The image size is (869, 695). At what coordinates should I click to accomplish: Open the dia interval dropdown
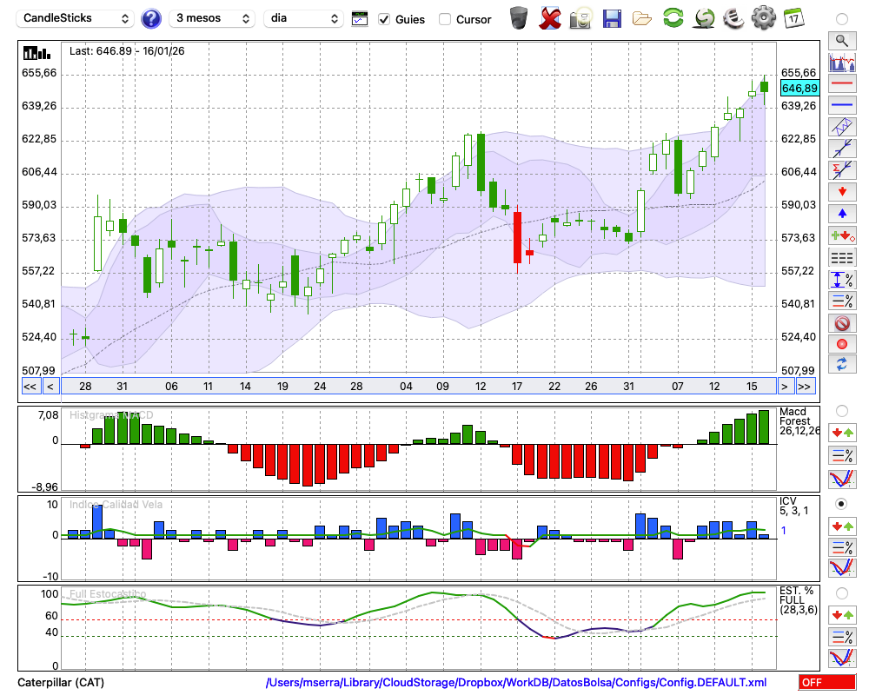303,18
